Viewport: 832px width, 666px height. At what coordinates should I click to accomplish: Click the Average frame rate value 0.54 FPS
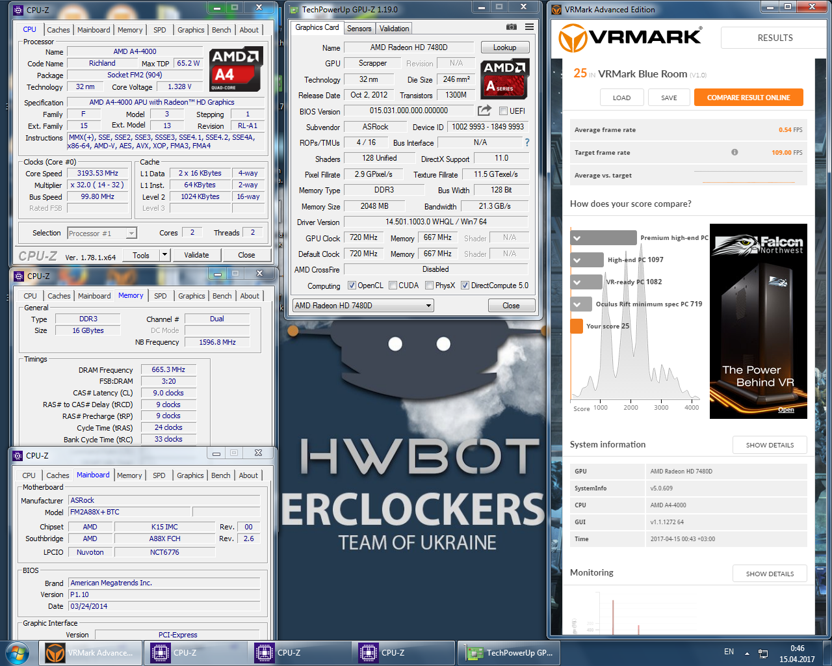coord(790,130)
